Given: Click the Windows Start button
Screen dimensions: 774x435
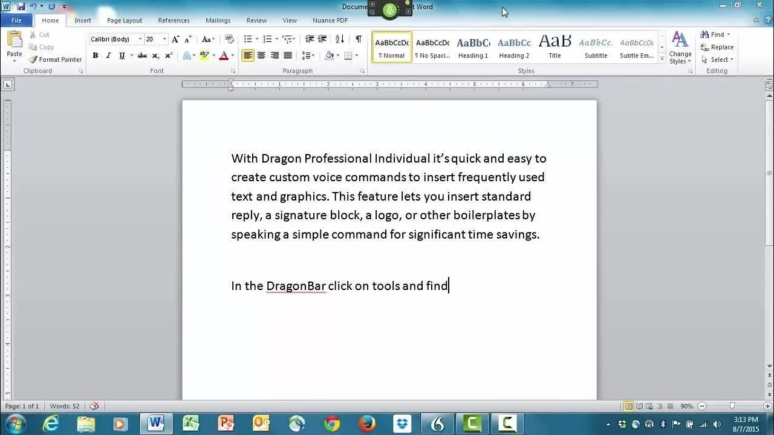Looking at the screenshot, I should point(15,423).
